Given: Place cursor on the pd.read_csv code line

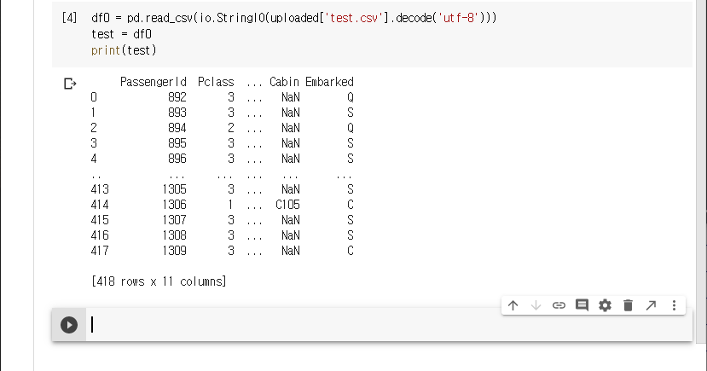Looking at the screenshot, I should pos(290,18).
